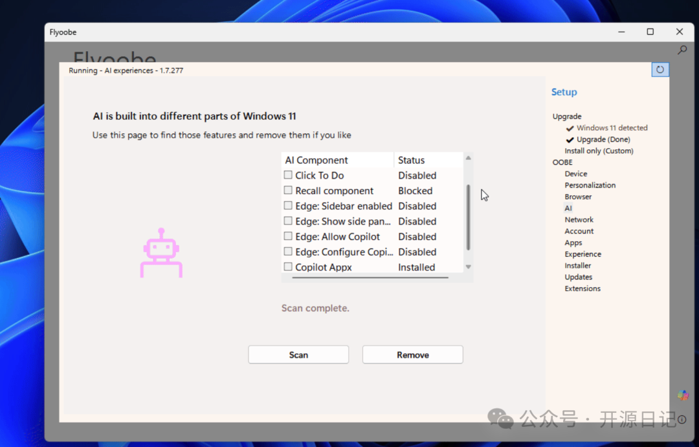Screen dimensions: 699x447
Task: Check the Click To Do checkbox
Action: tap(288, 175)
